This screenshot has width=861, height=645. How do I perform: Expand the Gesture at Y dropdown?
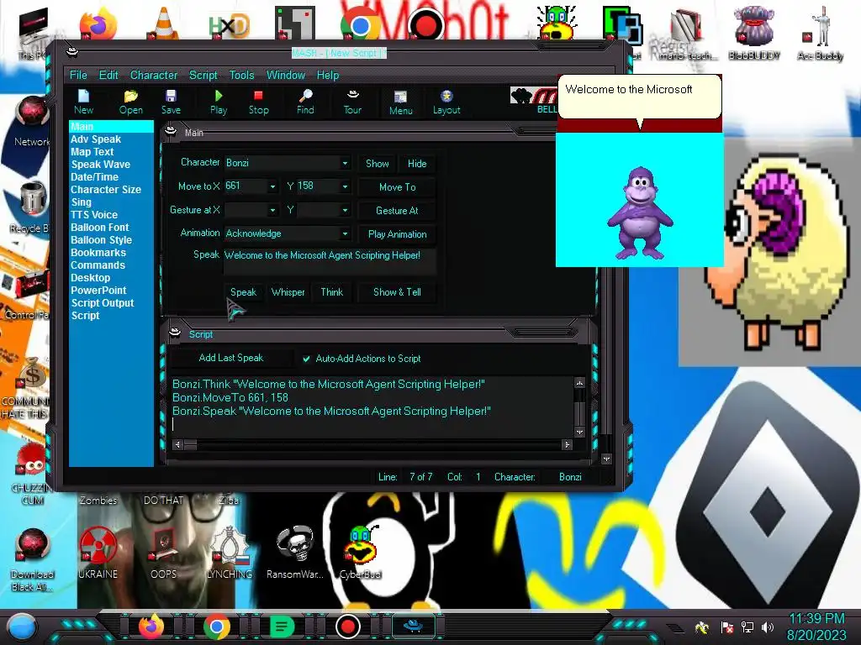pos(344,211)
